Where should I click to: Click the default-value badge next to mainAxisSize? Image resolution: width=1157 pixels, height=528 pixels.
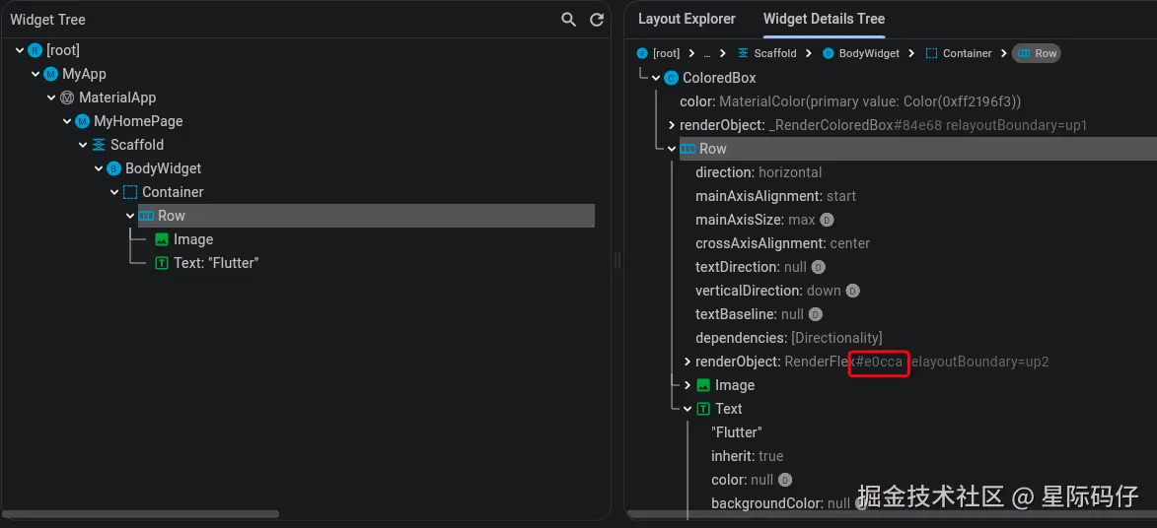click(x=827, y=220)
